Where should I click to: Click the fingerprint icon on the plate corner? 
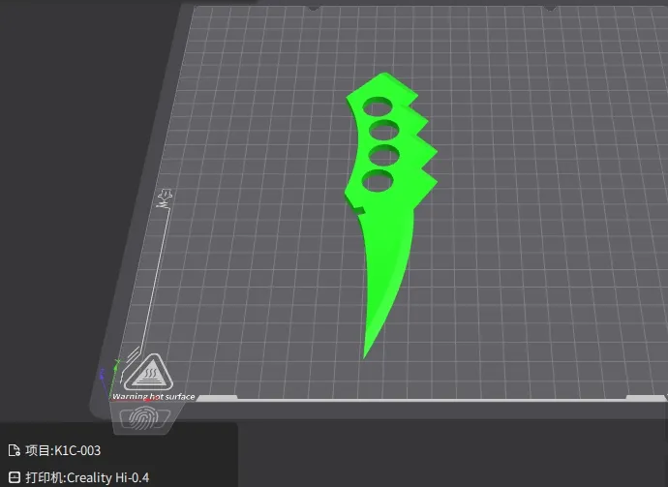[143, 417]
